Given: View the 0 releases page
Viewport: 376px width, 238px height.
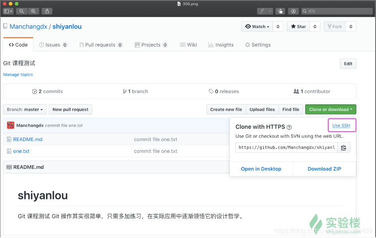Looking at the screenshot, I should click(x=224, y=92).
